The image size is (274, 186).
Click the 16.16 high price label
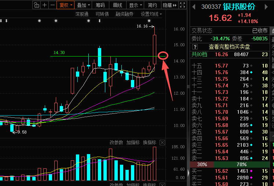click(142, 26)
